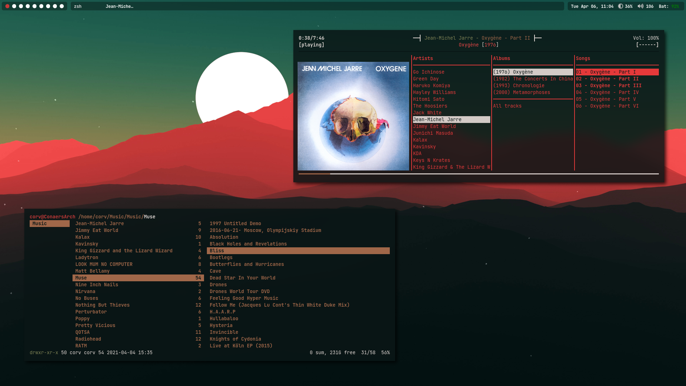Image resolution: width=686 pixels, height=386 pixels.
Task: Select the Jean-Miche… window in taskbar
Action: pos(119,6)
